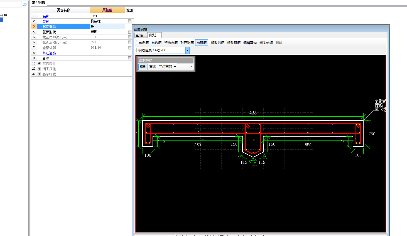Click the 属性名称 column header
The width and height of the screenshot is (407, 236).
pos(63,10)
